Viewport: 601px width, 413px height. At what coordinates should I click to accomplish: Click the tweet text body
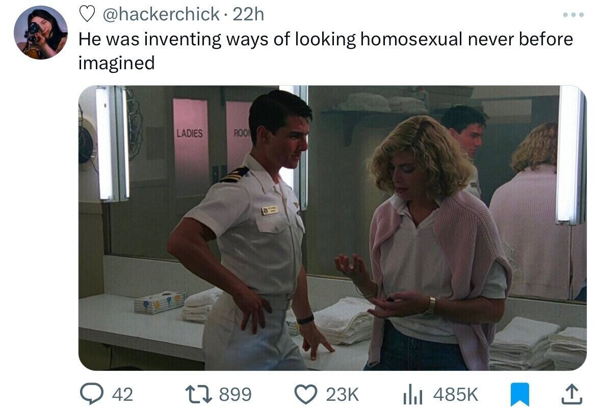coord(326,50)
